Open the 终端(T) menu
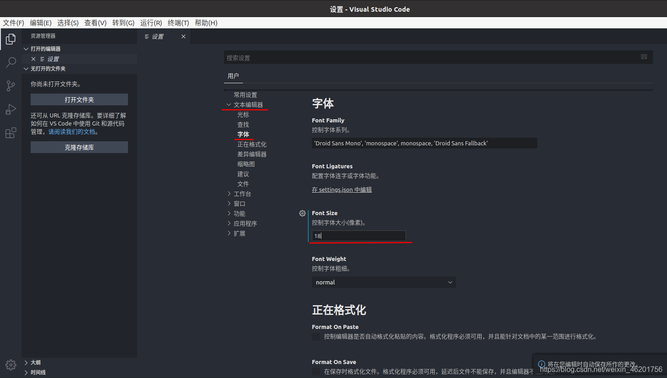The height and width of the screenshot is (378, 667). (178, 22)
